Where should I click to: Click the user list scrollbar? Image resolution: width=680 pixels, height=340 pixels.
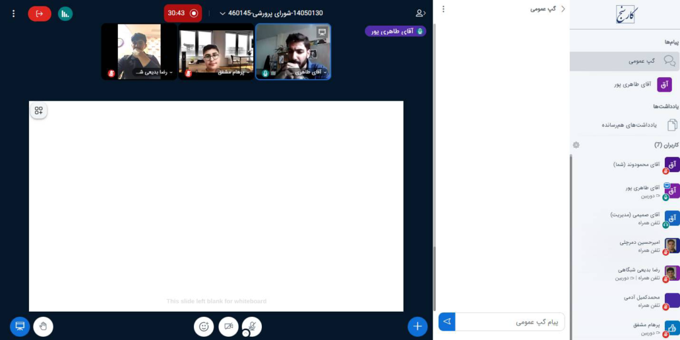pos(570,247)
